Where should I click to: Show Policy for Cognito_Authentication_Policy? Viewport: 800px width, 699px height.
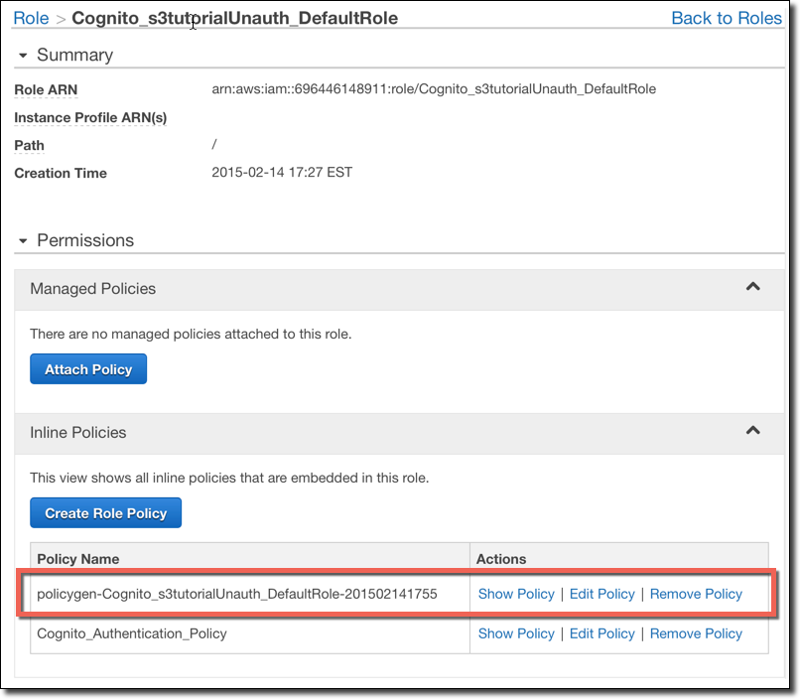coord(516,633)
